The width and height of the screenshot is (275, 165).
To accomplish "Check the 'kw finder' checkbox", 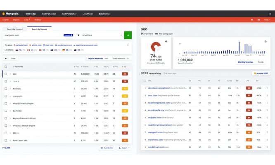I will [6, 111].
